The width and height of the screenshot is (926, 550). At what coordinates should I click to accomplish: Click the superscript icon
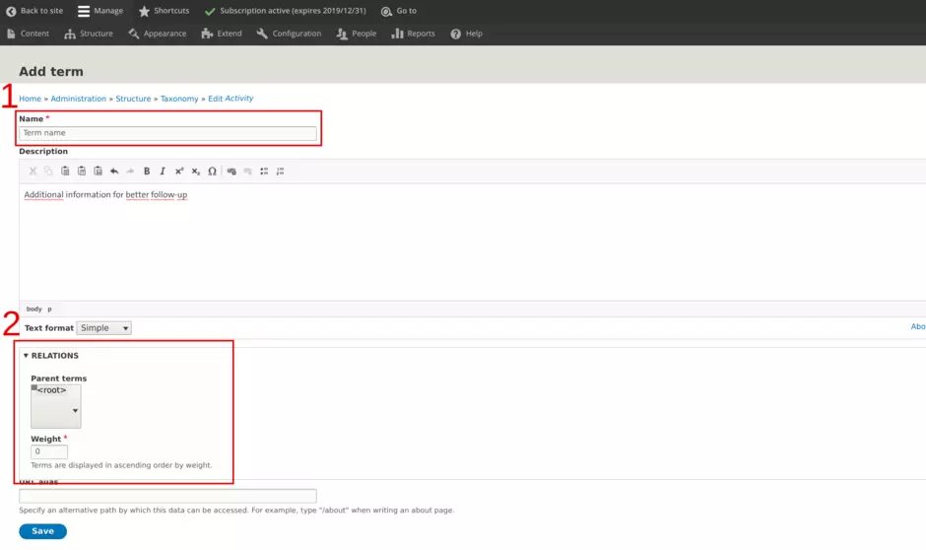click(179, 172)
